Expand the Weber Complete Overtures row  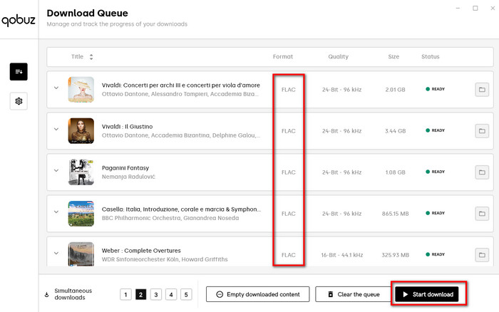click(56, 253)
